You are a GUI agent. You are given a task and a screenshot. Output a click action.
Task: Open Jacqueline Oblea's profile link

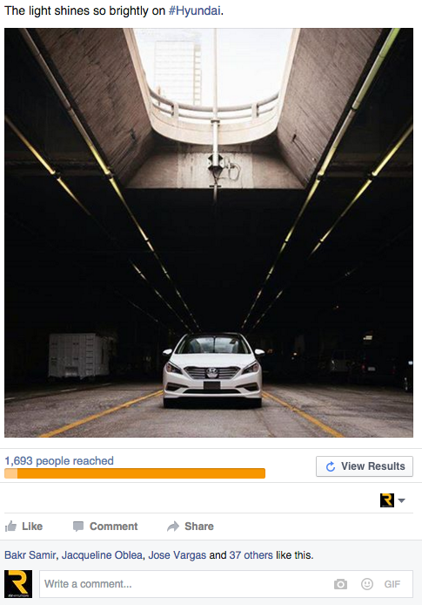pos(102,554)
